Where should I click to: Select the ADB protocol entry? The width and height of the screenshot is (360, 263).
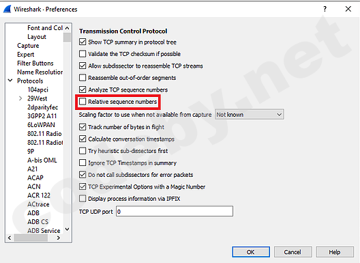(33, 213)
